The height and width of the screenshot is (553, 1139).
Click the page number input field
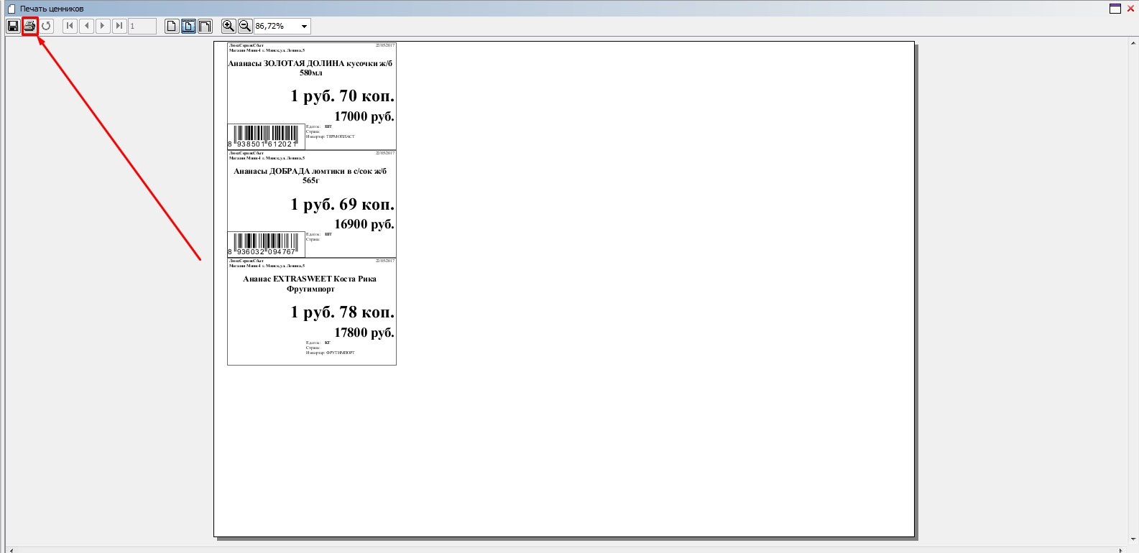point(142,27)
